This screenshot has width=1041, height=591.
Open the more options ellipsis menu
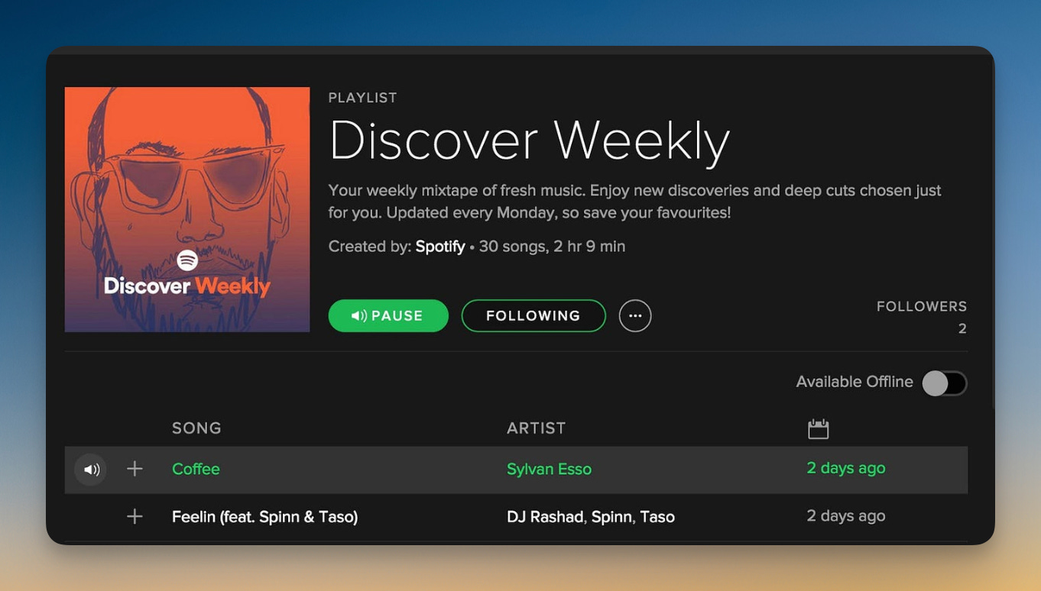pyautogui.click(x=635, y=315)
